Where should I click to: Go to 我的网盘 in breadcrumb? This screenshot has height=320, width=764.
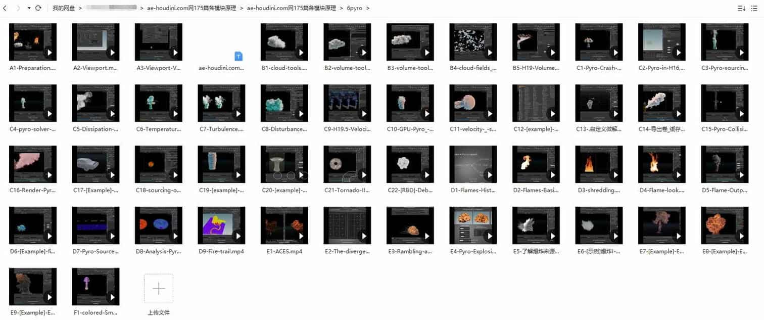[x=64, y=9]
